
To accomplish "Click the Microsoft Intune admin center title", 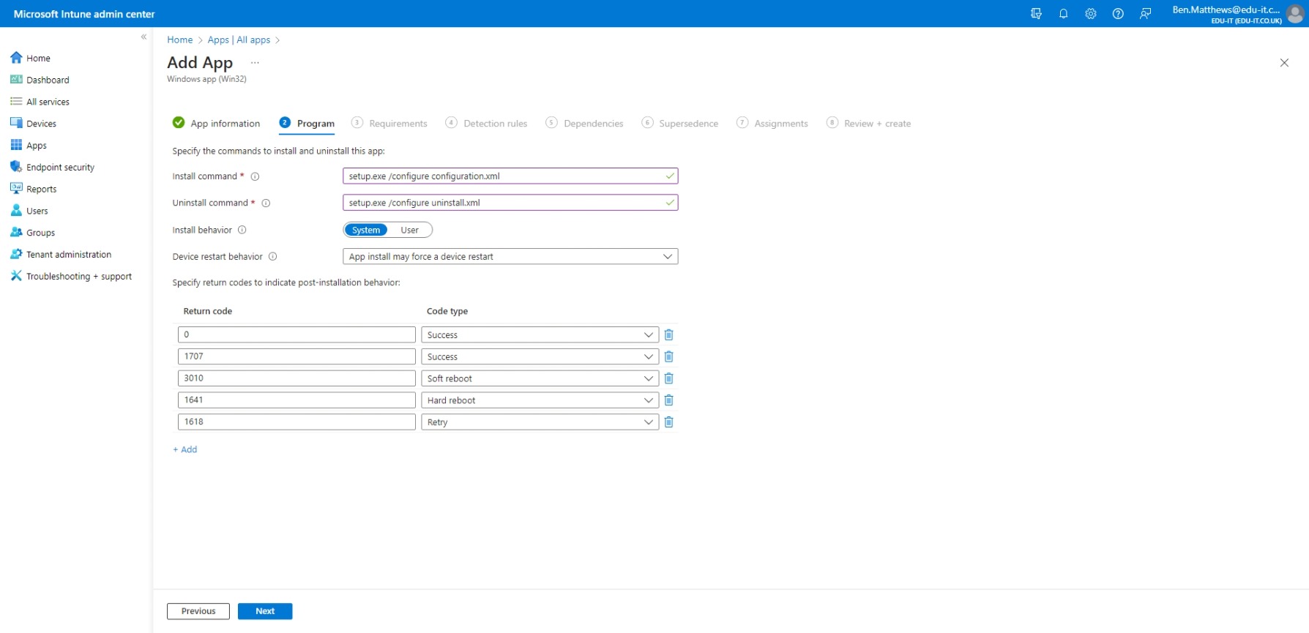I will click(84, 14).
